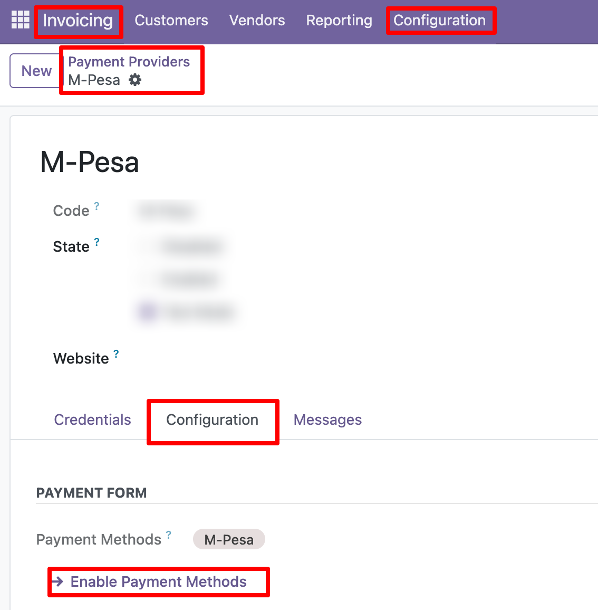Open the apps grid launcher icon
Image resolution: width=598 pixels, height=610 pixels.
pyautogui.click(x=21, y=20)
